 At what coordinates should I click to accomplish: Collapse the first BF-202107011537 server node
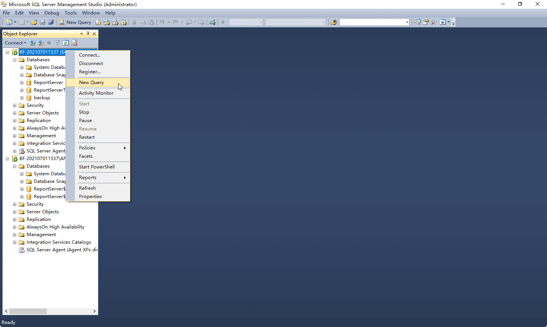tap(7, 52)
